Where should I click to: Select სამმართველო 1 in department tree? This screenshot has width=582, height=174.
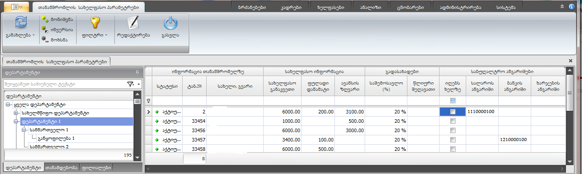tap(48, 130)
